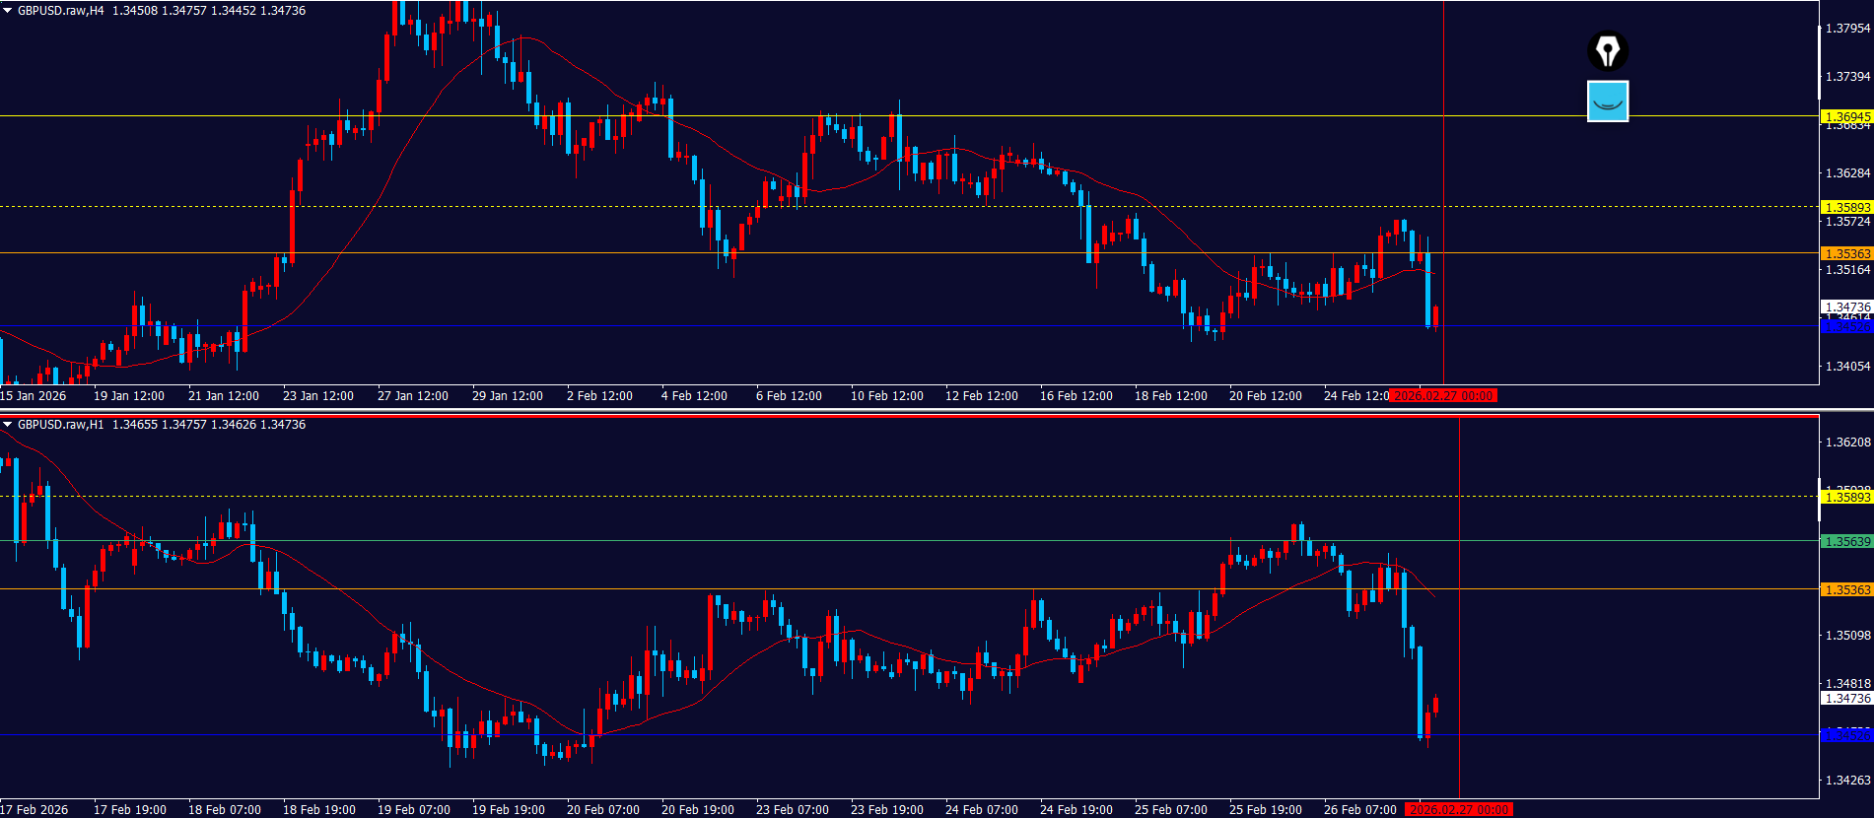Viewport: 1874px width, 818px height.
Task: Click the 23 Feb 07:00 time axis label
Action: (x=792, y=810)
